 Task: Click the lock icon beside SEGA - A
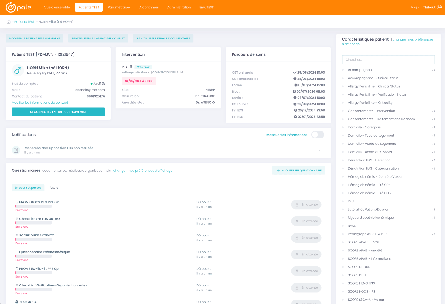(x=17, y=302)
